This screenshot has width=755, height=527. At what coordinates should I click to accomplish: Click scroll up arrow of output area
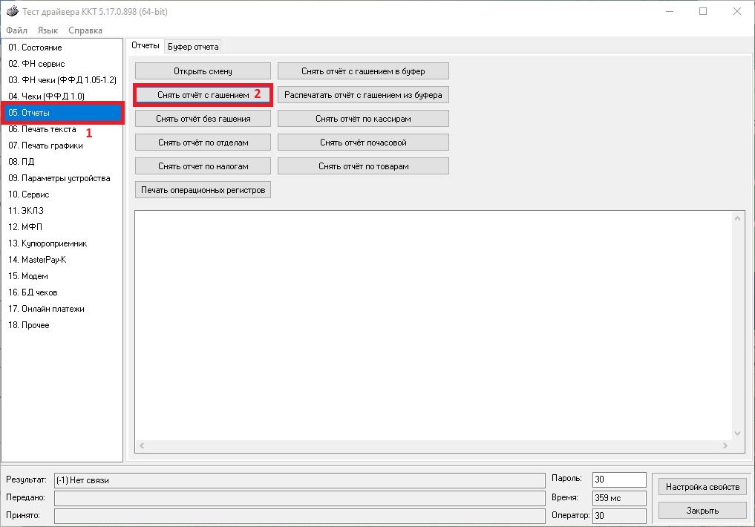point(737,218)
